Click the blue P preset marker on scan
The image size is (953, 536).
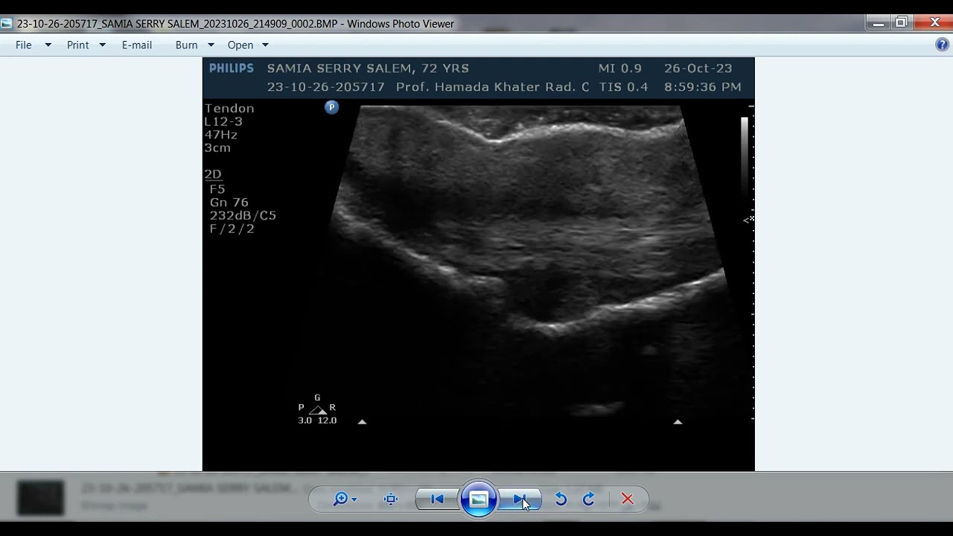tap(332, 107)
